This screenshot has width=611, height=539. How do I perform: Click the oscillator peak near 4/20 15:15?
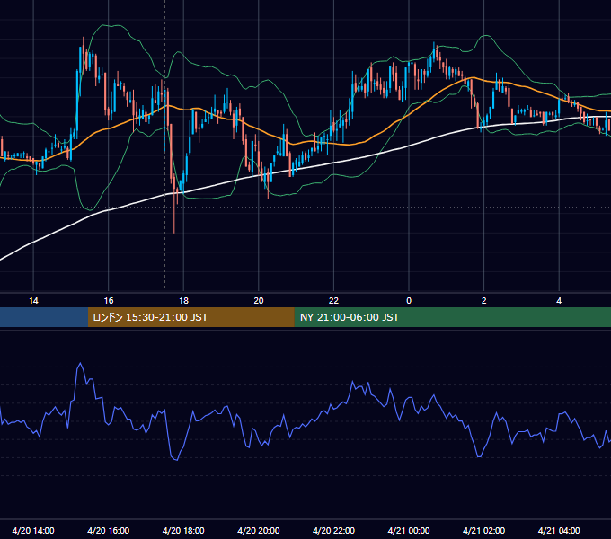81,363
